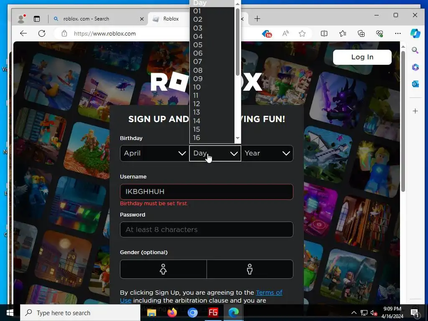Open the April month dropdown
Viewport: 428px width, 321px height.
click(155, 153)
